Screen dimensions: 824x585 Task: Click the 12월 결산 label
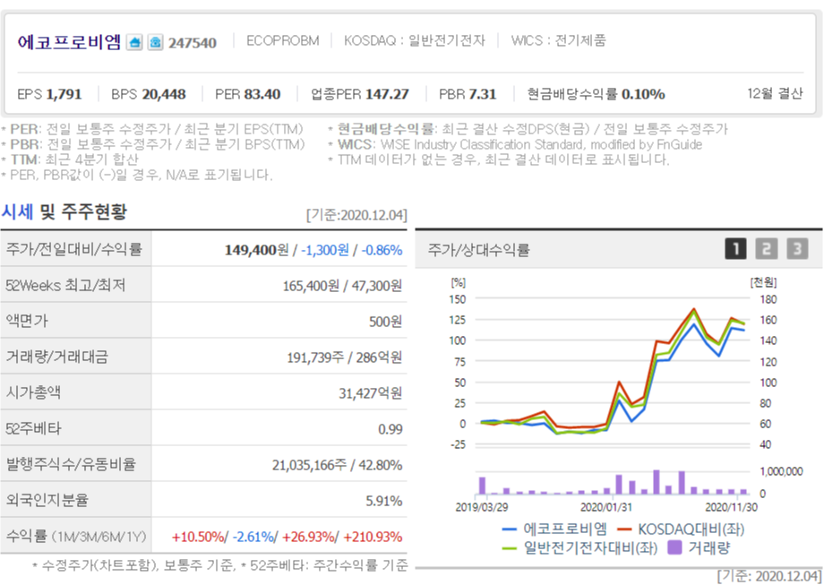coord(775,93)
